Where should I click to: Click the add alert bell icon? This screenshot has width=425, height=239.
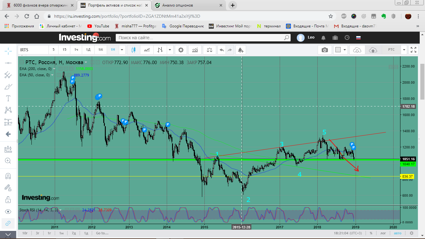(240, 50)
